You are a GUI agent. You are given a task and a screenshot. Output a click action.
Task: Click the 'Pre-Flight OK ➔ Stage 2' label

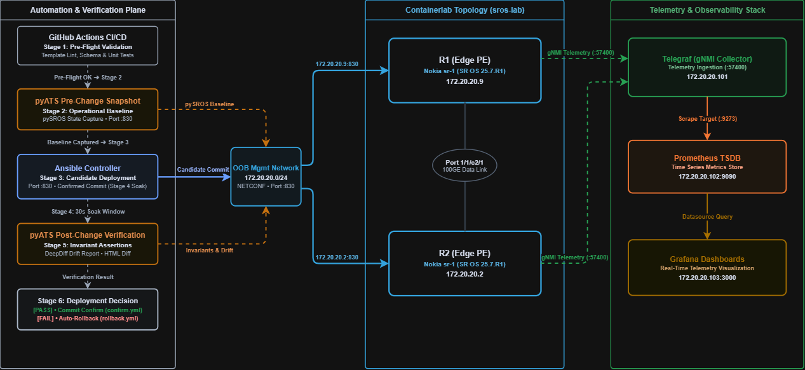click(x=88, y=77)
